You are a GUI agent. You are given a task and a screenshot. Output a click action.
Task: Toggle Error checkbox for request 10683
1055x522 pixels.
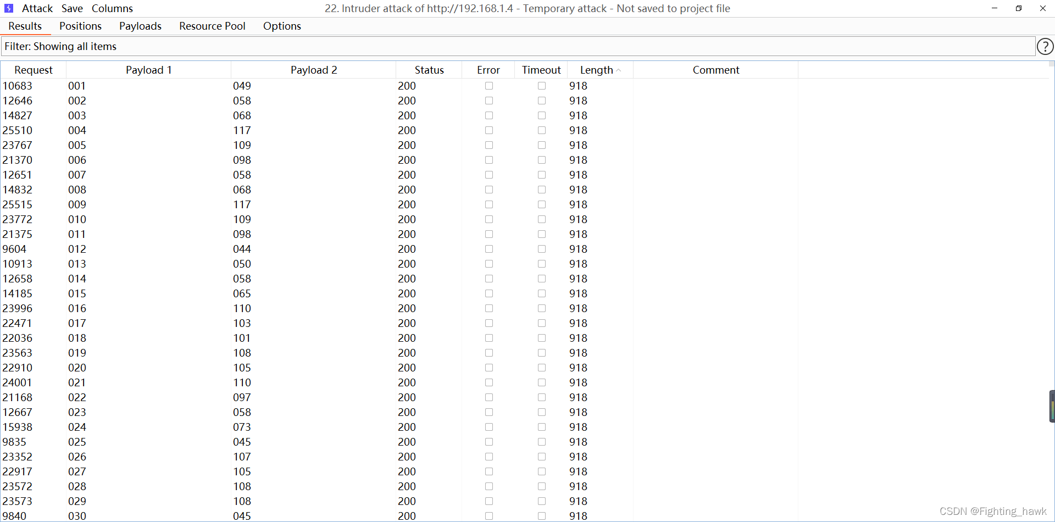coord(489,86)
